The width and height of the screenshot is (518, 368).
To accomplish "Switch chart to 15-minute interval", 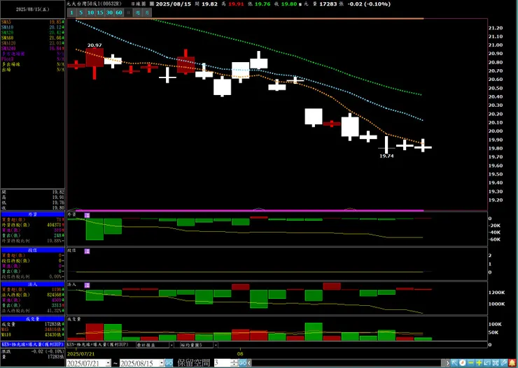I will coord(100,13).
